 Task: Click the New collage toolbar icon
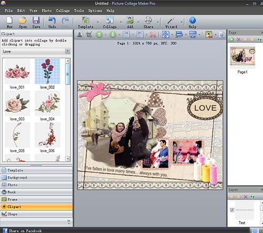coord(9,20)
